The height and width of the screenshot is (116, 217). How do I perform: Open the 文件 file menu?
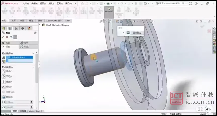[x=26, y=4]
